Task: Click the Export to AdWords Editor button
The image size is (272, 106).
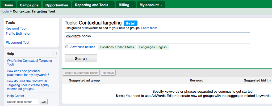Action: click(x=81, y=73)
